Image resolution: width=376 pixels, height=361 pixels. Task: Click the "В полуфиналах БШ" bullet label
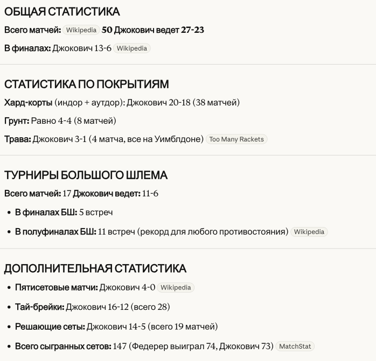[55, 232]
